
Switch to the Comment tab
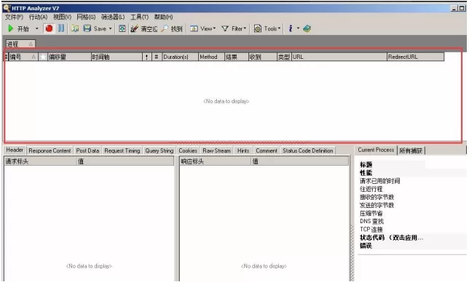(267, 150)
